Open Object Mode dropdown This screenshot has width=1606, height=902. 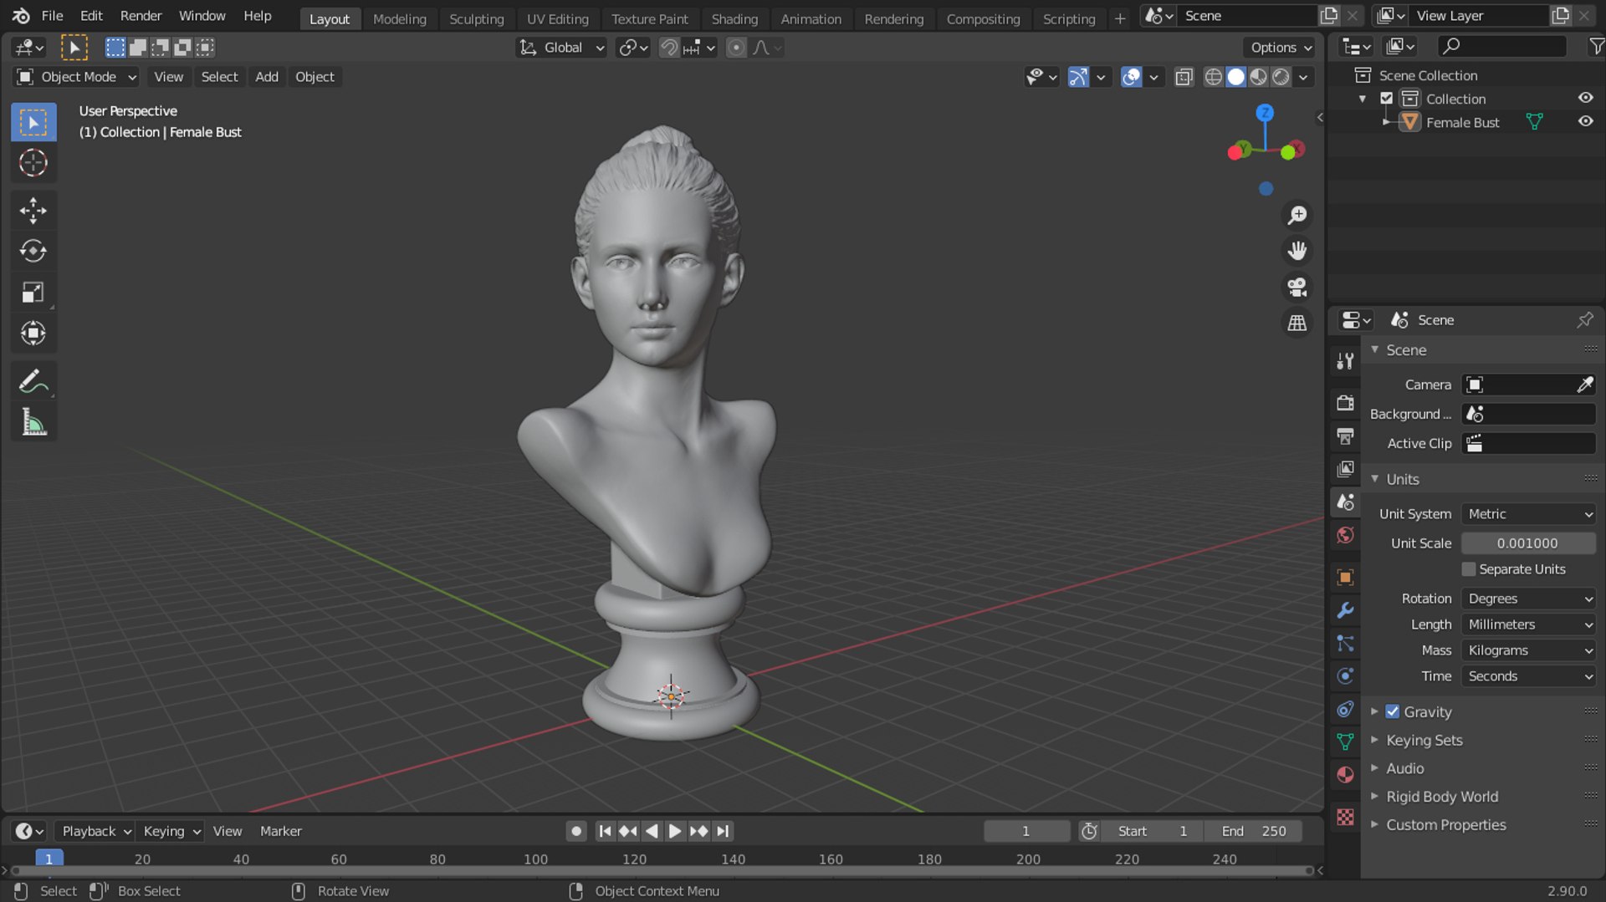click(x=77, y=77)
